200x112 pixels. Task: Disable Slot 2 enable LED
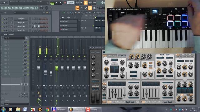pyautogui.click(x=28, y=45)
